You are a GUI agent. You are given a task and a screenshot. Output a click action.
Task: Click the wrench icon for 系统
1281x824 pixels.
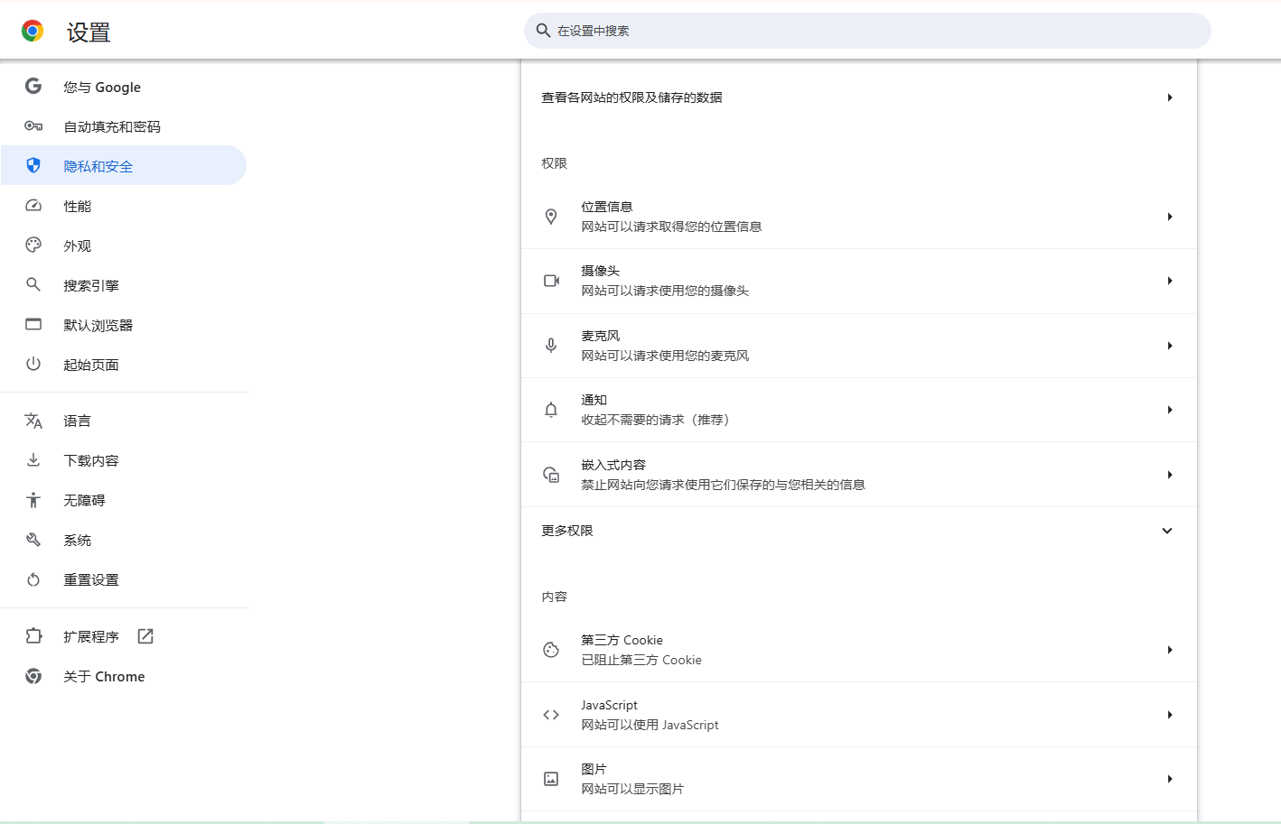[x=33, y=540]
